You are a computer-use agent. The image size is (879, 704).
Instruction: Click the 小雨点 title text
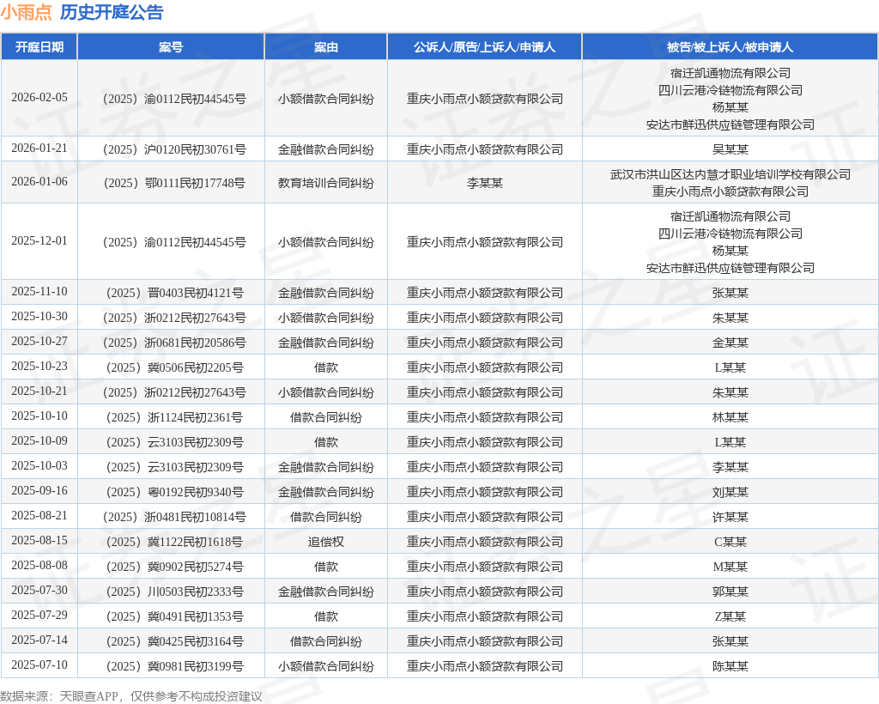26,12
